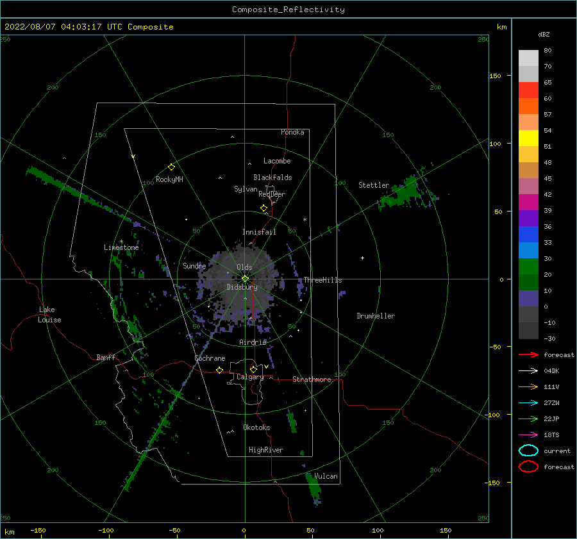
Task: Click the Okotoks city label
Action: pyautogui.click(x=256, y=427)
